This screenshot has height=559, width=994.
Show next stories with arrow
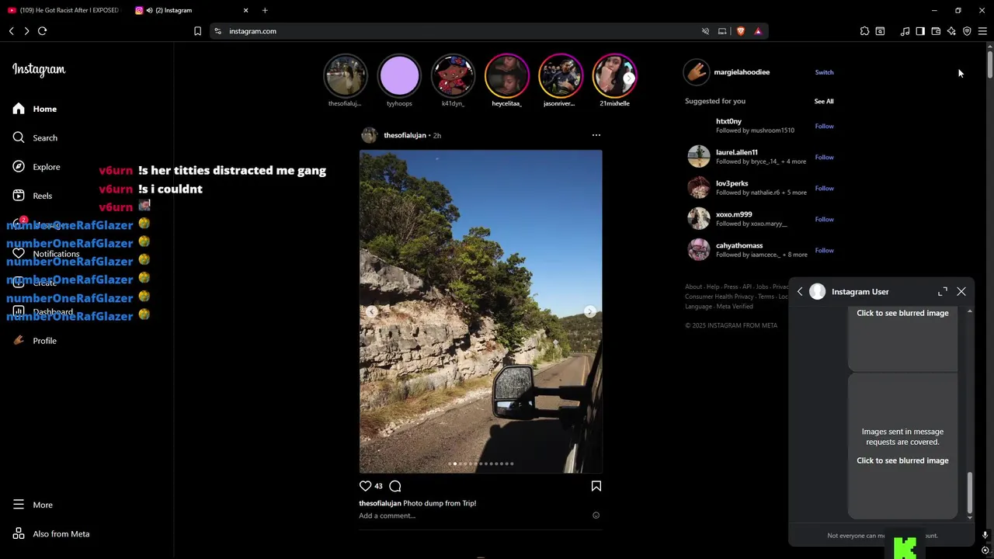point(628,78)
